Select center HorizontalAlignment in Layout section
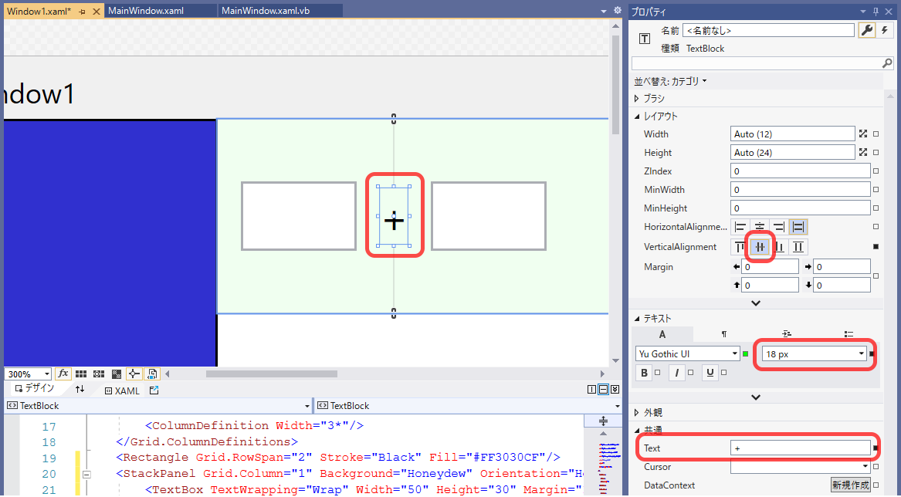 click(760, 226)
